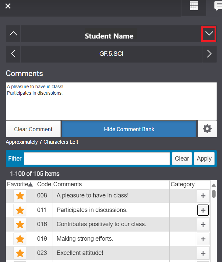222x262 pixels.
Task: Add comment 016 with its plus icon
Action: click(x=203, y=224)
